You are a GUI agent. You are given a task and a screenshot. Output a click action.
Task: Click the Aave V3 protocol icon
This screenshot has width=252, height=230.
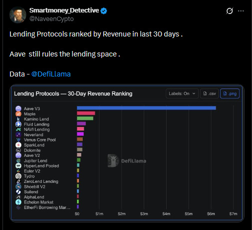point(18,108)
